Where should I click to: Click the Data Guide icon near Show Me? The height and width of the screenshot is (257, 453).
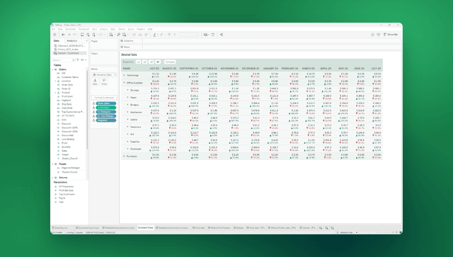379,35
